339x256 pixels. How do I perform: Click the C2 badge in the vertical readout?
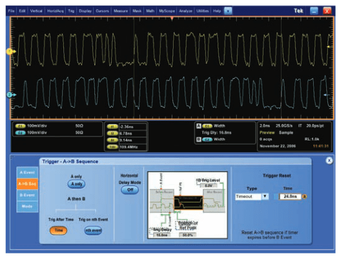tap(20, 133)
